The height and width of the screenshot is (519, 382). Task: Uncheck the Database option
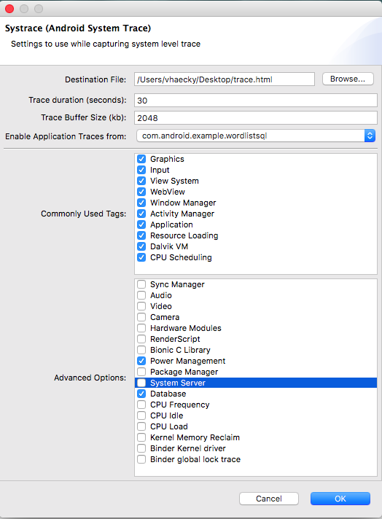tap(141, 394)
